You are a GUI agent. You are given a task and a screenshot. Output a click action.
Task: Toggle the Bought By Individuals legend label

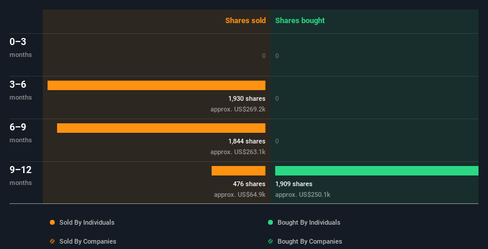click(x=308, y=222)
